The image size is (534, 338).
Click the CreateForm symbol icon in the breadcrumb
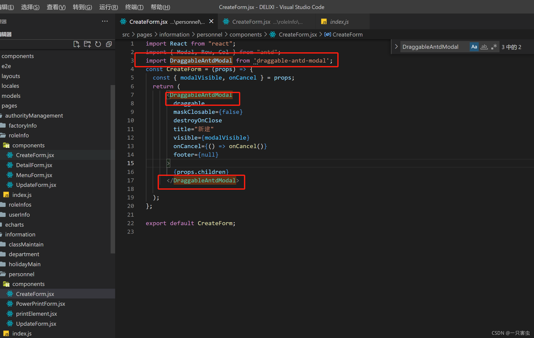click(x=328, y=35)
